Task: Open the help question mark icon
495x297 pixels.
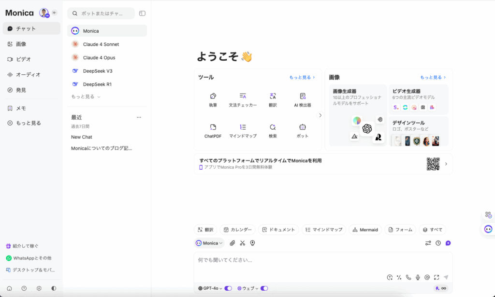Action: [x=24, y=288]
